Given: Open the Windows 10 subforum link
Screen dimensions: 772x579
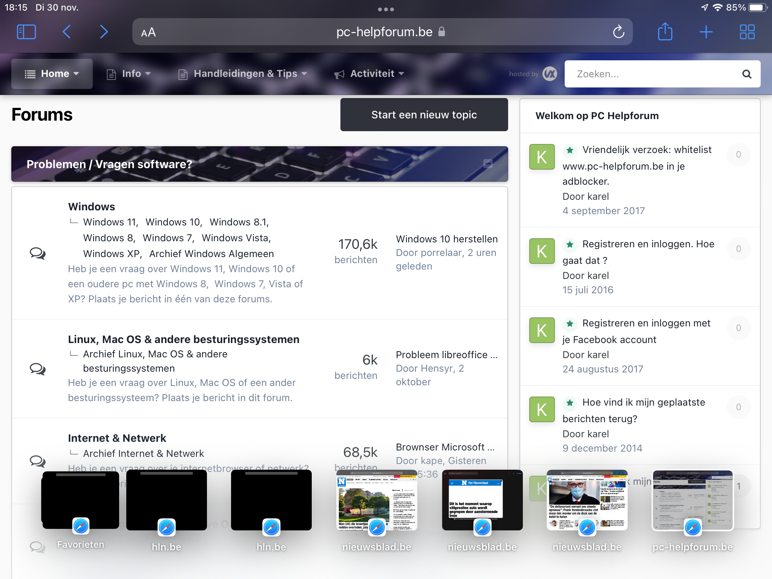Looking at the screenshot, I should click(173, 222).
